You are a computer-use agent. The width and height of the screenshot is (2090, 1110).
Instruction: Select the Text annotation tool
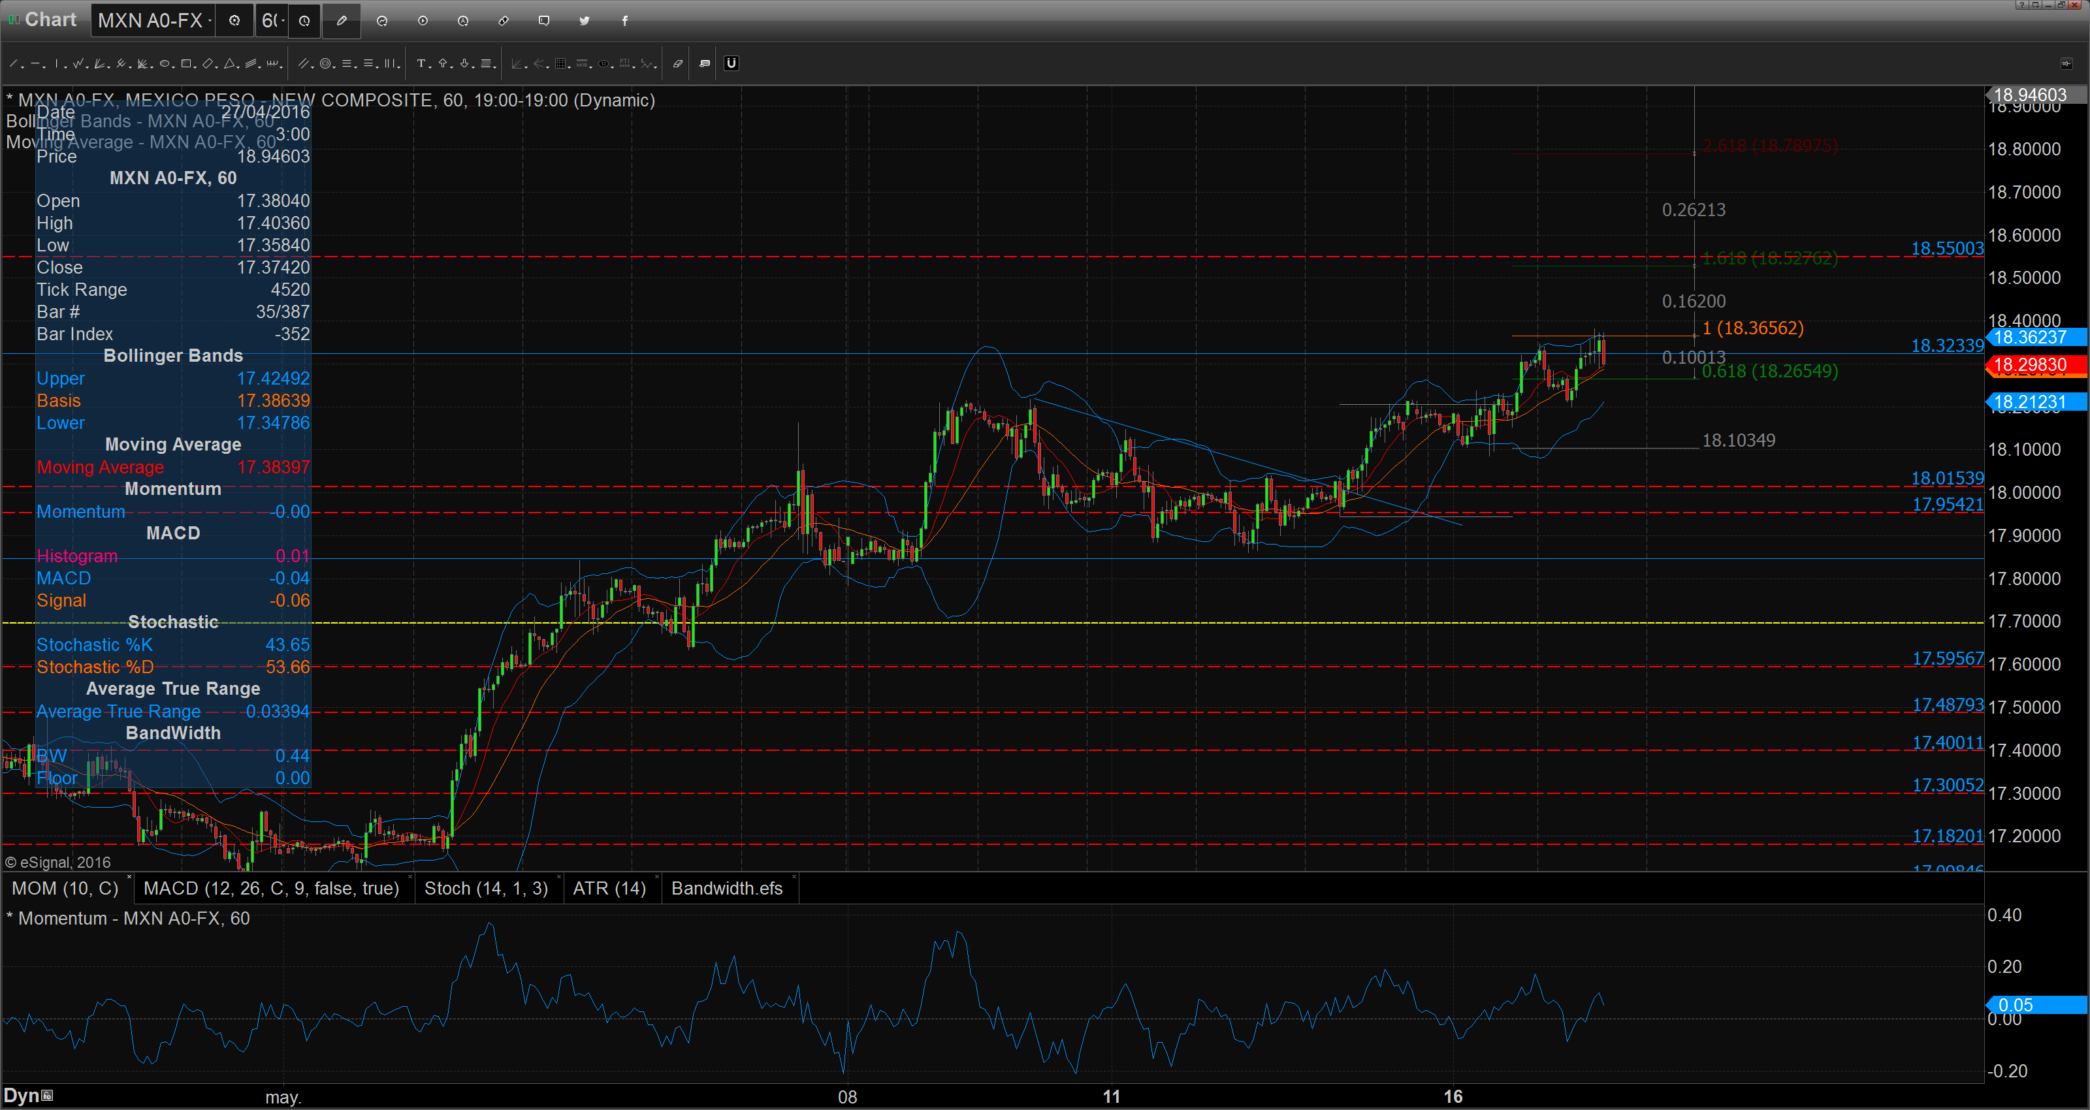(421, 63)
